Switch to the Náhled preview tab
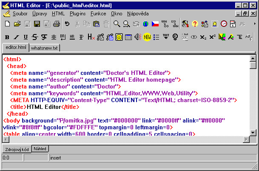This screenshot has width=259, height=171. pyautogui.click(x=40, y=149)
